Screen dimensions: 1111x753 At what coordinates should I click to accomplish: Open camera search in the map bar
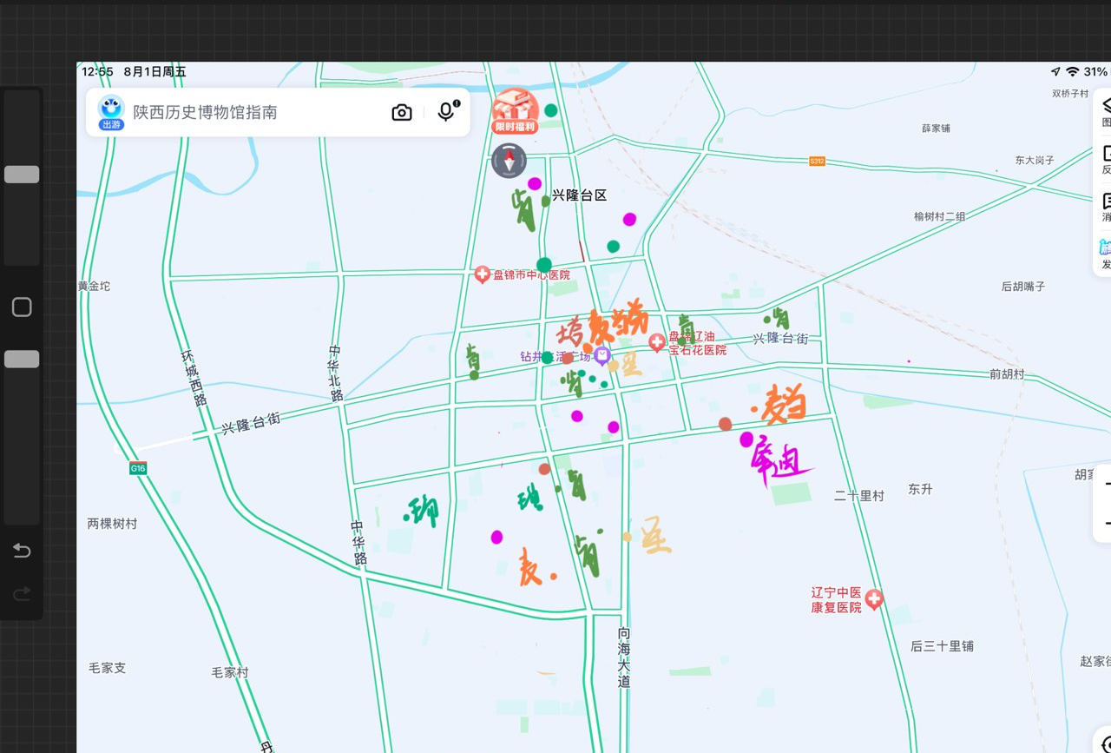(402, 112)
